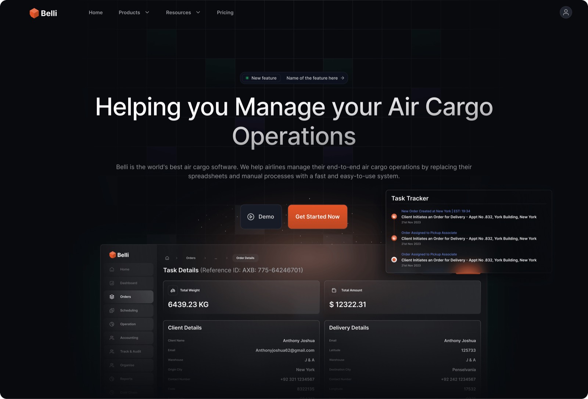Click the wallet icon on the Total Amount card
This screenshot has width=588, height=399.
tap(334, 290)
